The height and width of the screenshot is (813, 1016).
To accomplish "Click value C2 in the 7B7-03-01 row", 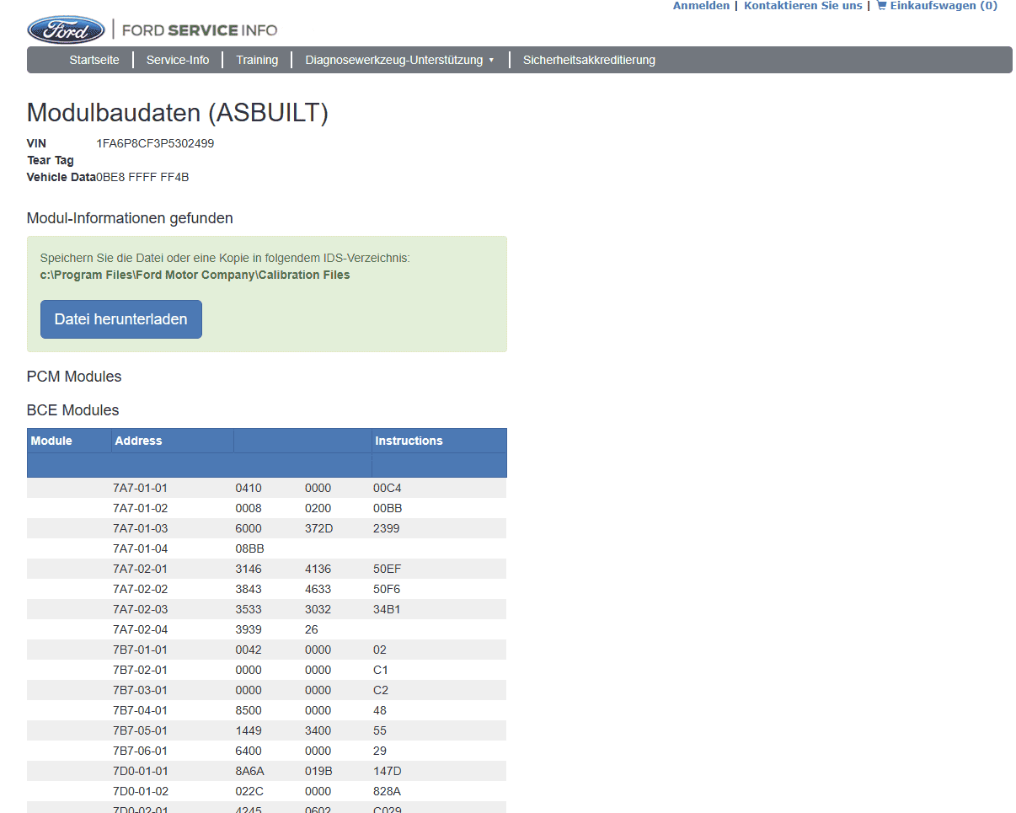I will click(x=381, y=690).
